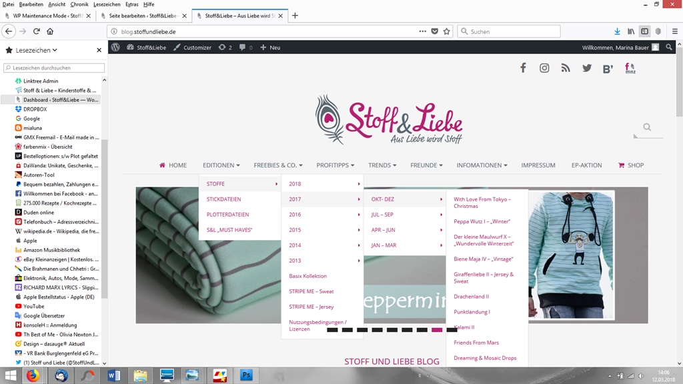Open the Twitter social icon
The width and height of the screenshot is (683, 384).
587,68
